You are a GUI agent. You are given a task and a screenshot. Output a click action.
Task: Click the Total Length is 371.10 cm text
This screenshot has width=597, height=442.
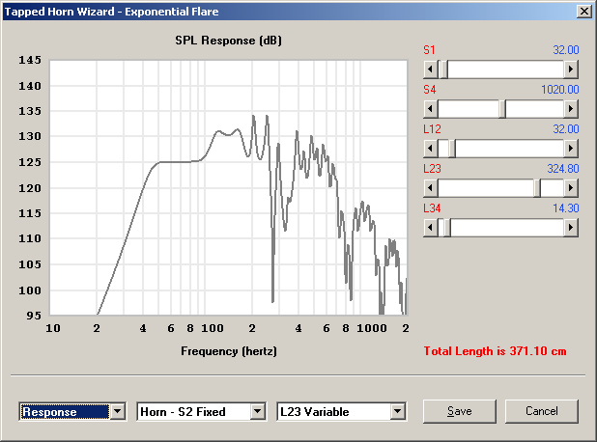(x=495, y=351)
